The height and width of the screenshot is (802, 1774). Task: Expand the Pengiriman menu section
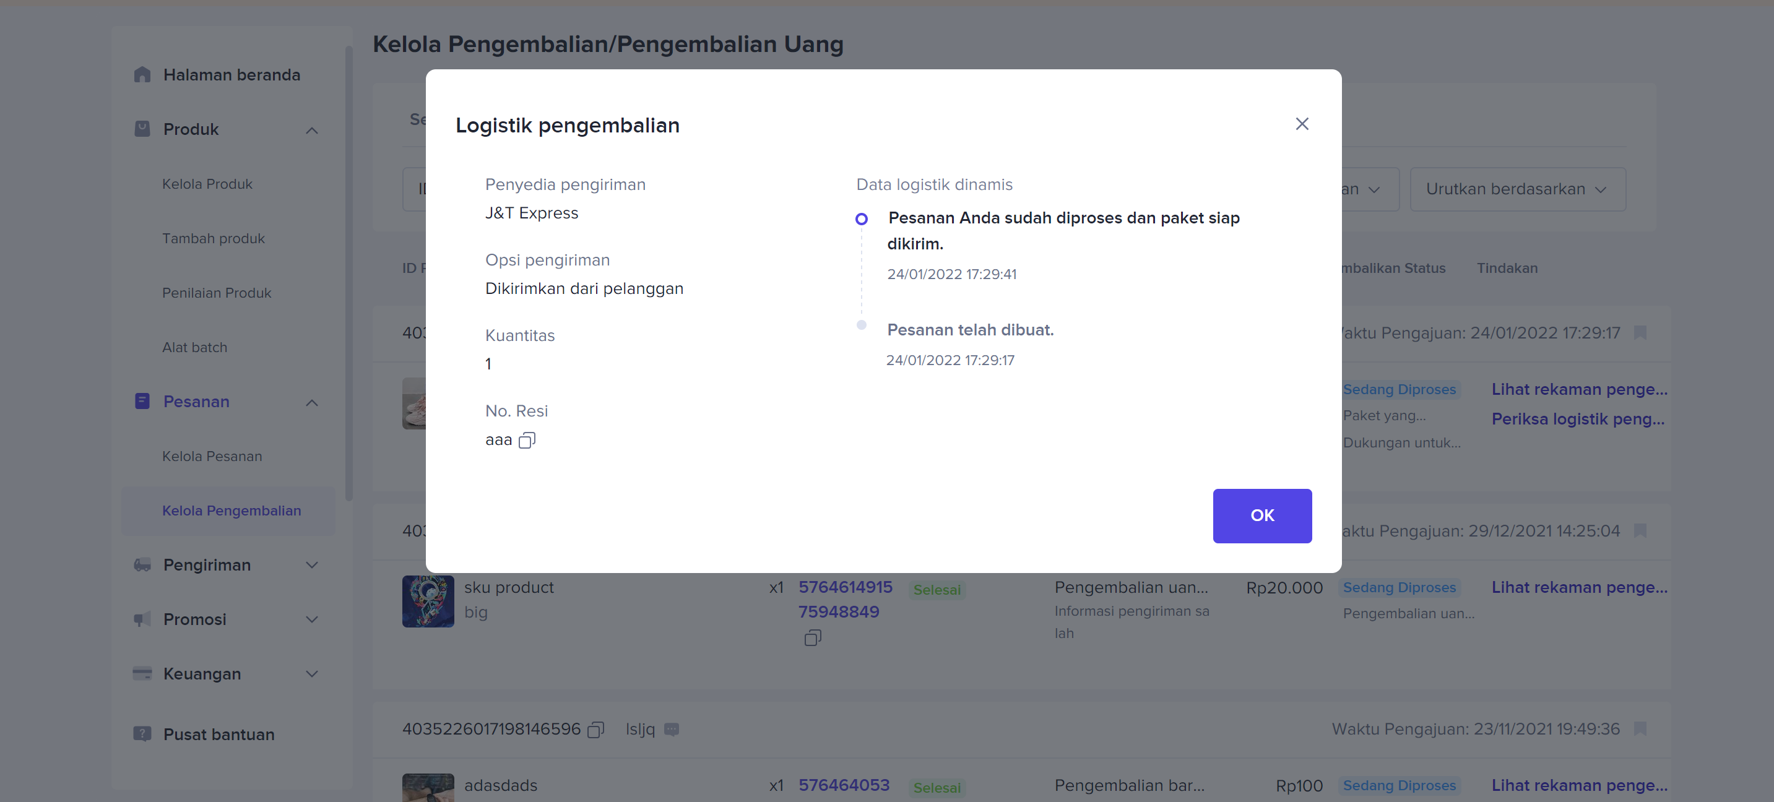[312, 565]
